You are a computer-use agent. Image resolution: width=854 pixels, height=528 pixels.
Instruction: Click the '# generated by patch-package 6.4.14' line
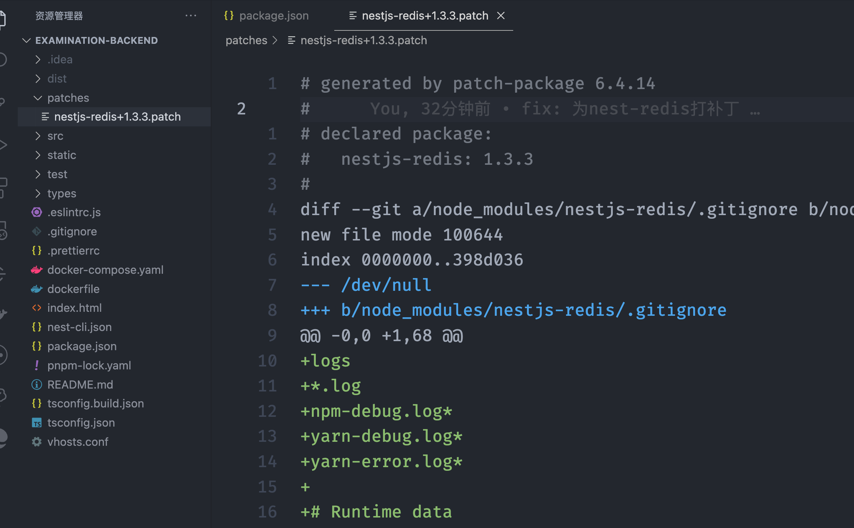pyautogui.click(x=478, y=84)
